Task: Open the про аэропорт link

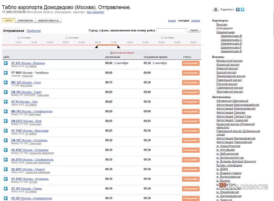Action: coord(95,12)
